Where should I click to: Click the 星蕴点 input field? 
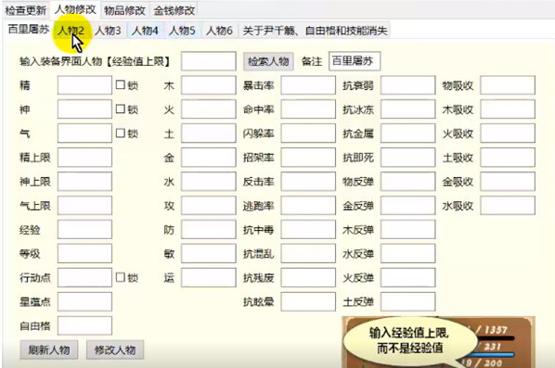click(x=84, y=301)
